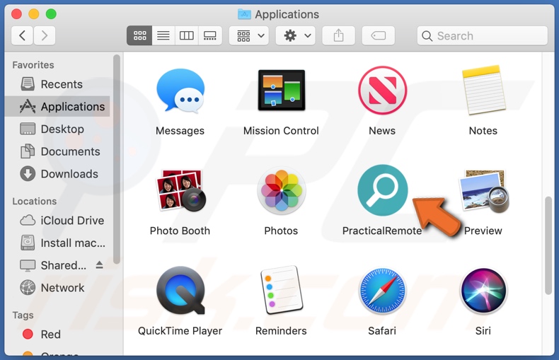Switch to icon view mode
The height and width of the screenshot is (360, 559).
click(x=139, y=35)
